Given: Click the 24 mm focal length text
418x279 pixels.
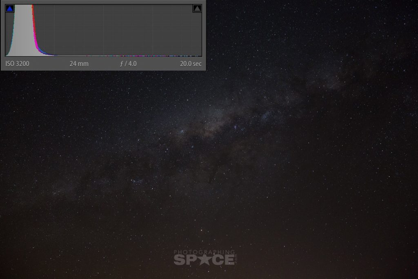Looking at the screenshot, I should [x=79, y=64].
